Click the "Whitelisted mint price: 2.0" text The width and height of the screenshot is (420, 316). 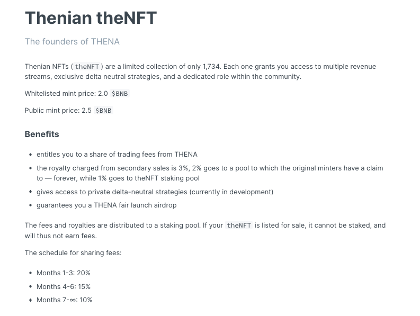pos(66,94)
